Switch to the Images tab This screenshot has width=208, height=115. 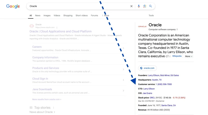tap(47, 16)
